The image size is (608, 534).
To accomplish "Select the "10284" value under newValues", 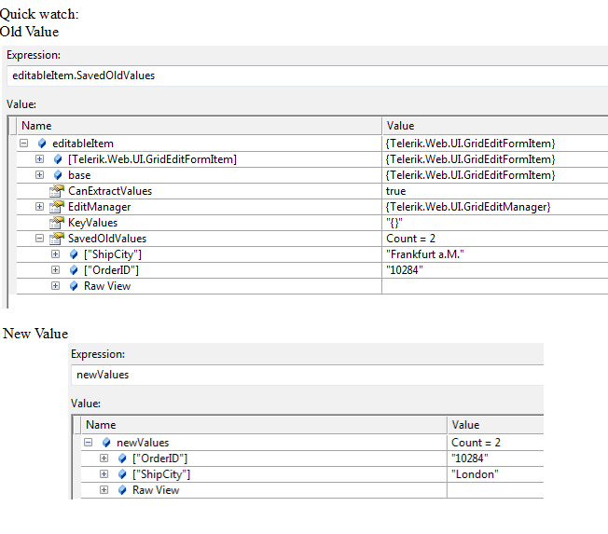I will [470, 459].
